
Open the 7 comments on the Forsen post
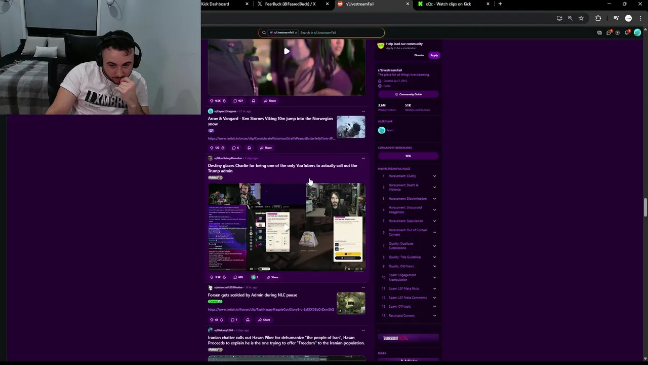click(x=234, y=319)
